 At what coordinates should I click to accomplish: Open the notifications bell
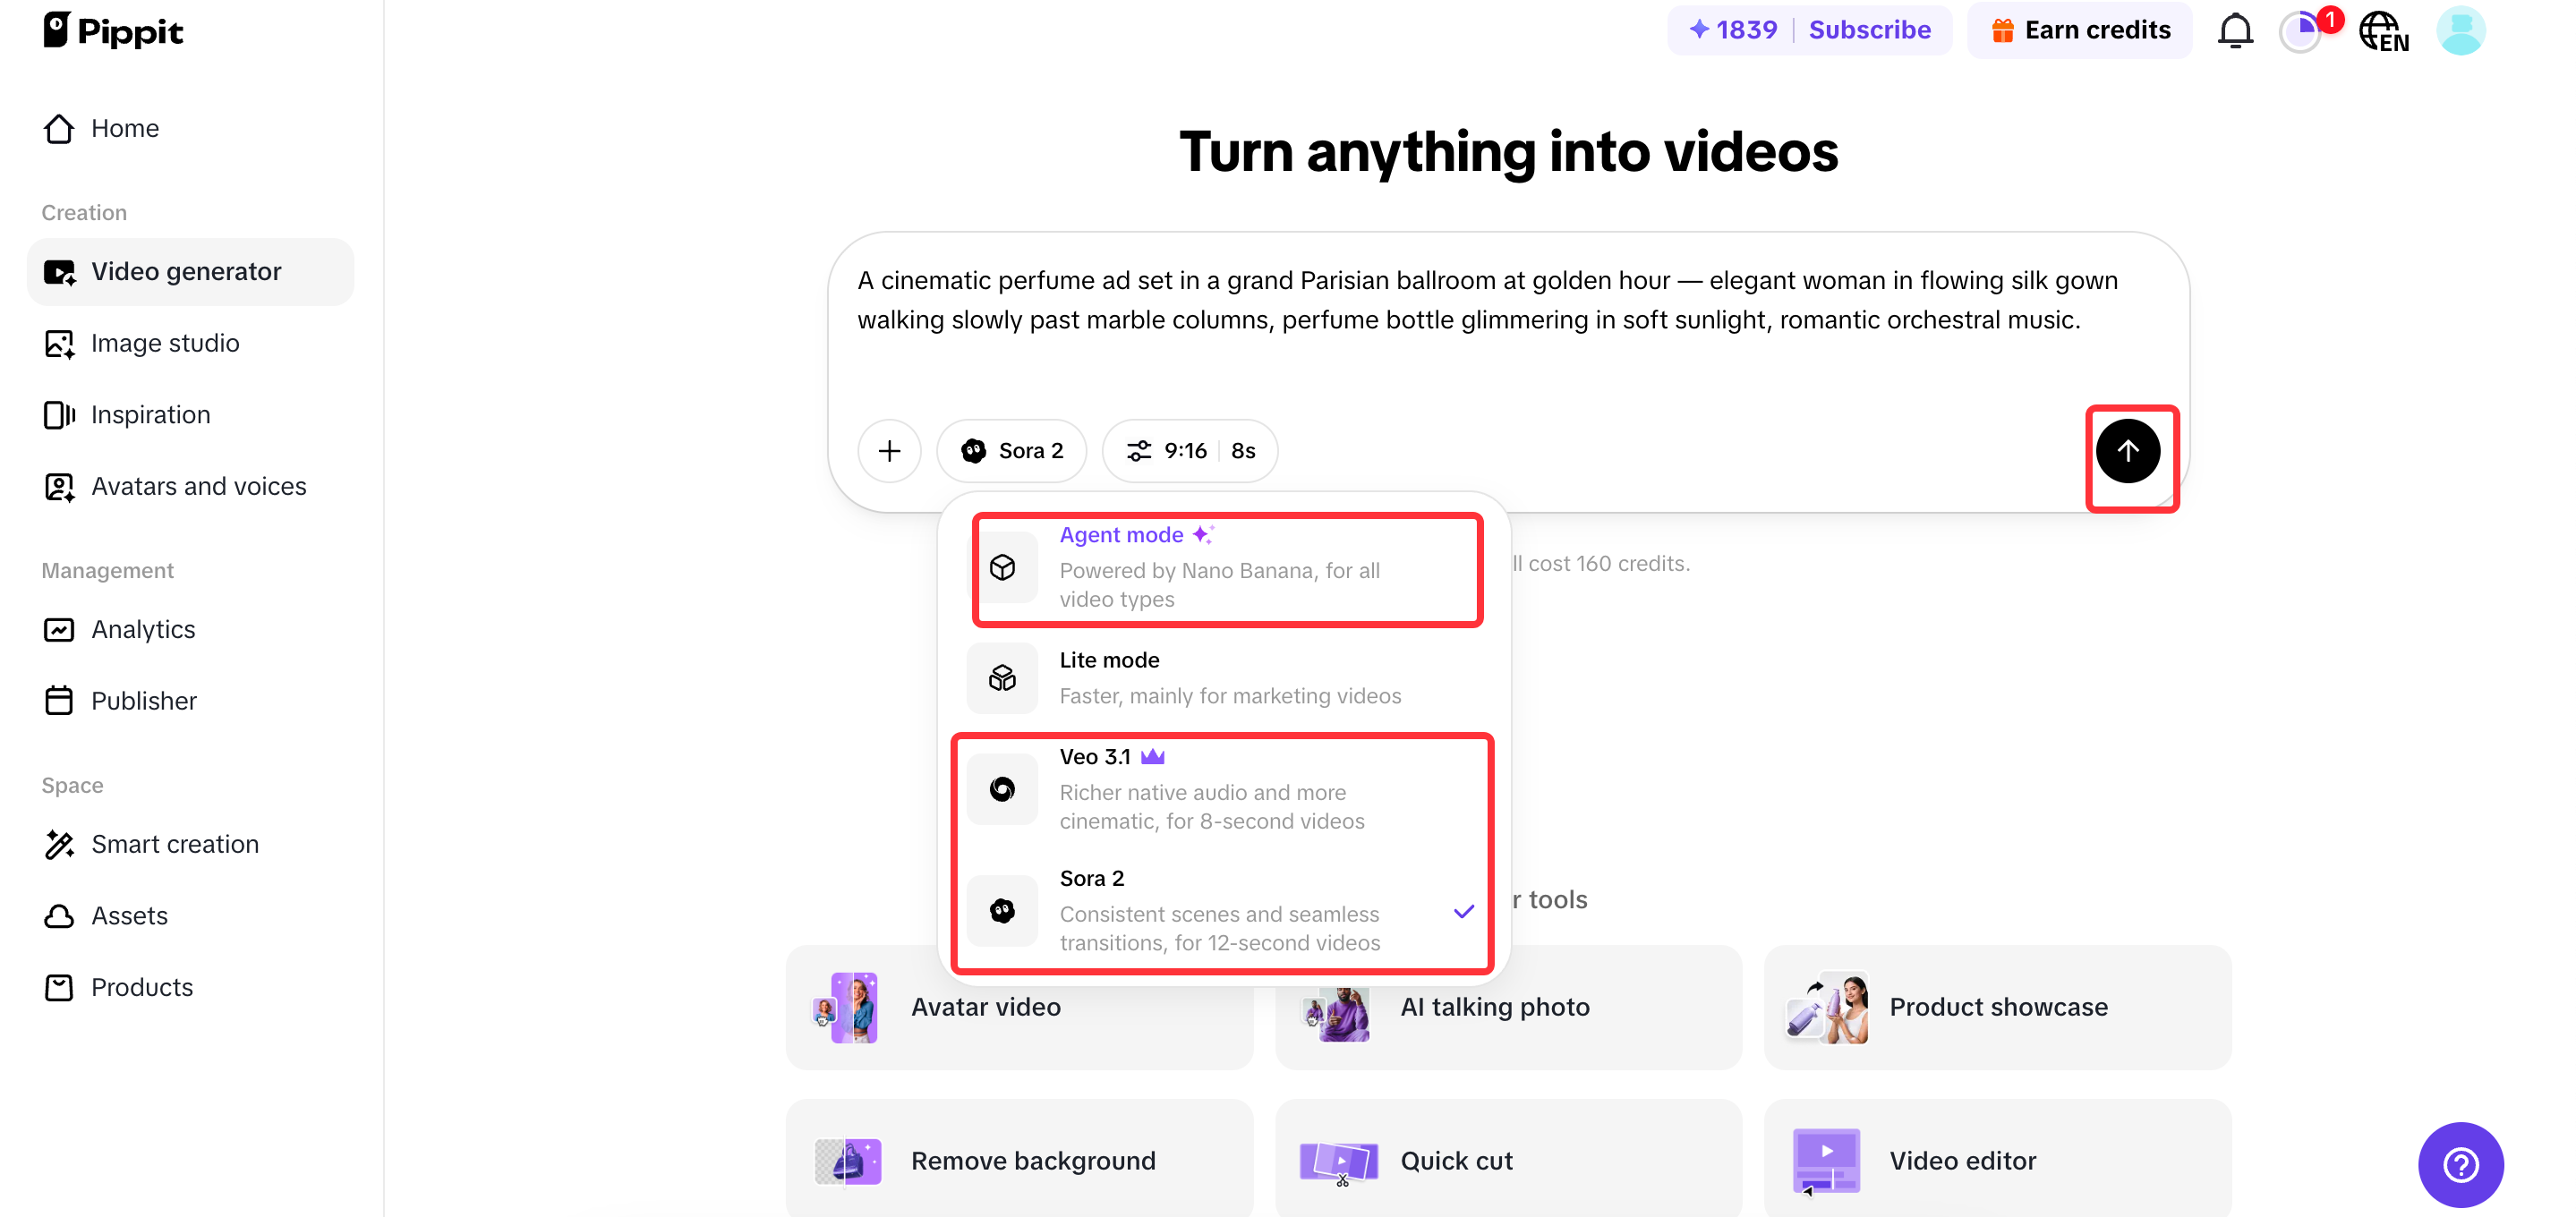[x=2235, y=31]
